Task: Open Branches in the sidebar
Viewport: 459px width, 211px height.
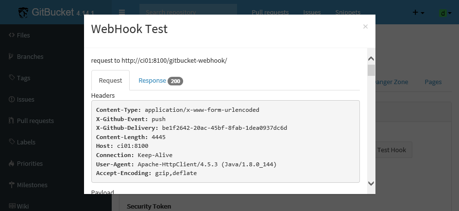Action: 30,56
